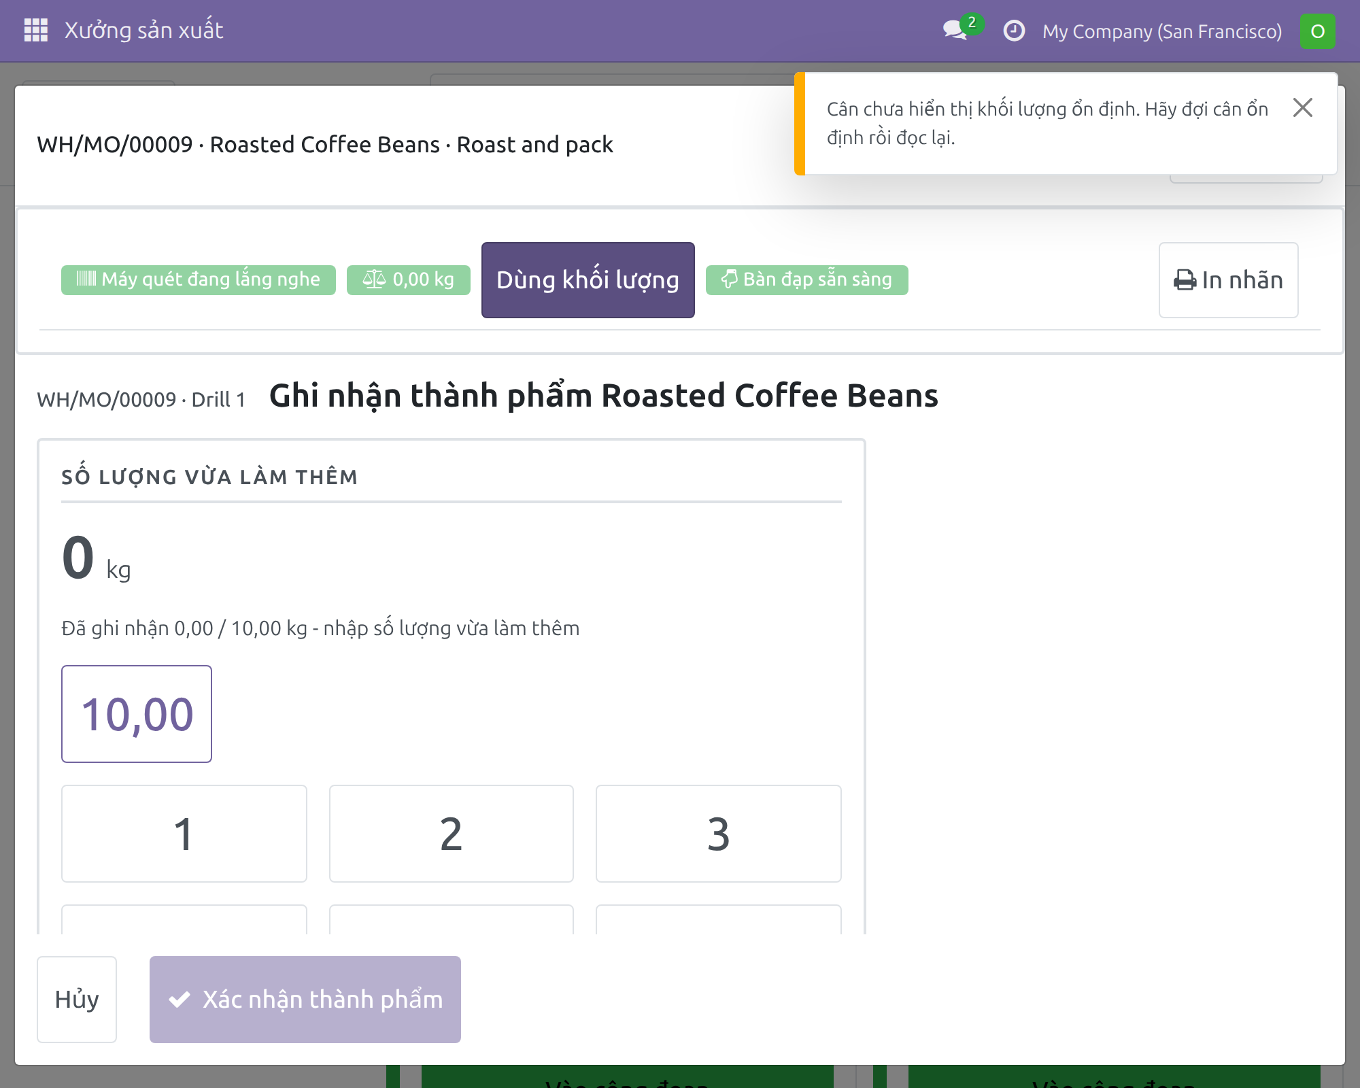Open the apps grid menu icon
This screenshot has width=1360, height=1088.
pyautogui.click(x=35, y=31)
